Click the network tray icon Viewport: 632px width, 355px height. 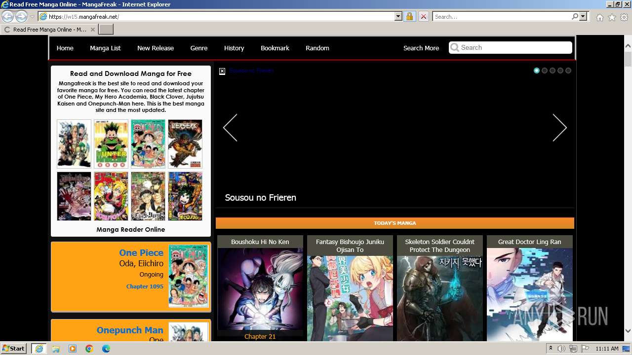[x=573, y=349]
